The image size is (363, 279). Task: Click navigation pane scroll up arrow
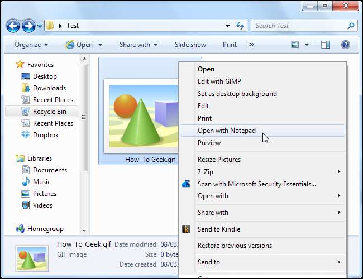[x=84, y=59]
